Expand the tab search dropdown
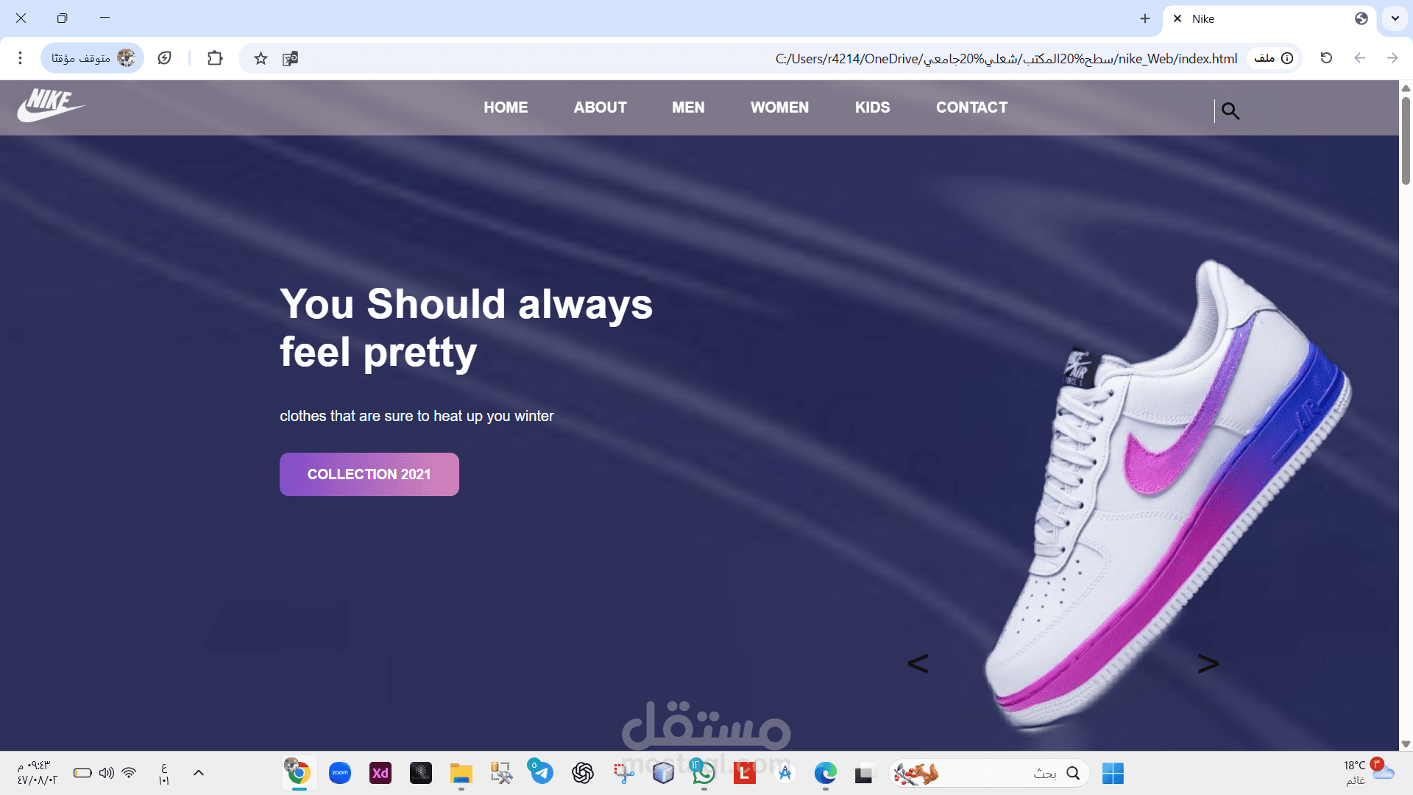This screenshot has height=795, width=1413. [1395, 18]
